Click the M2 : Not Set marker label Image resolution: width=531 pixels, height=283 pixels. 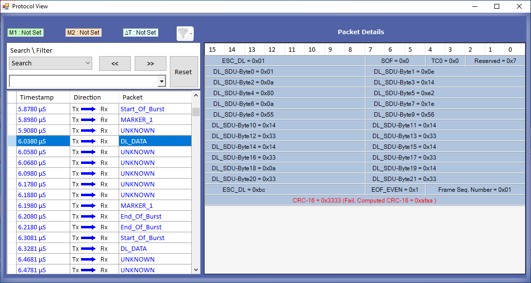point(83,33)
